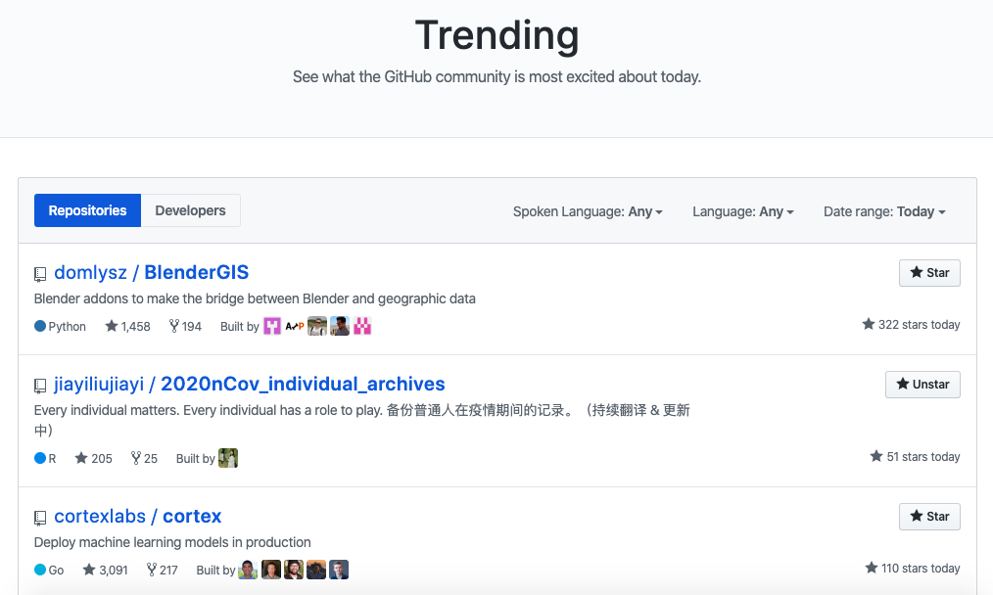Click 'See what the GitHub community' subtitle

click(x=497, y=76)
